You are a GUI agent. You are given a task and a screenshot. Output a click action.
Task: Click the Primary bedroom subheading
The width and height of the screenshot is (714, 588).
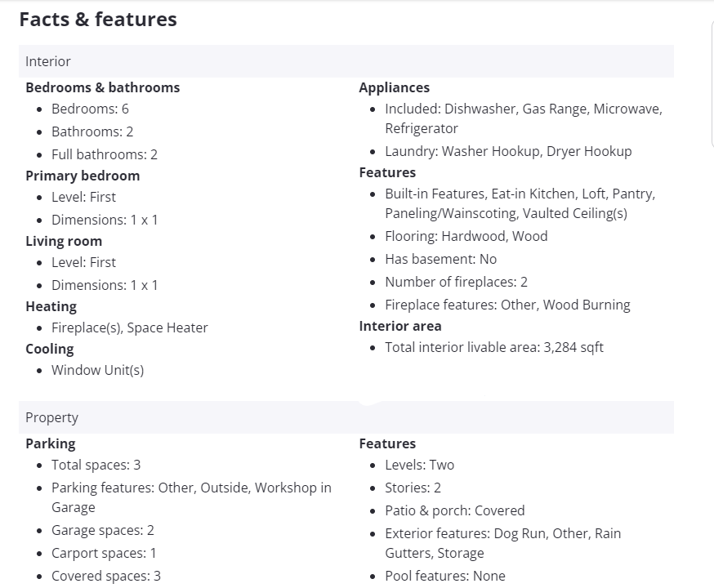[83, 176]
